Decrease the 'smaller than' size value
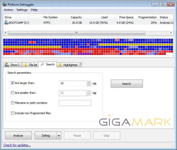 point(89,95)
